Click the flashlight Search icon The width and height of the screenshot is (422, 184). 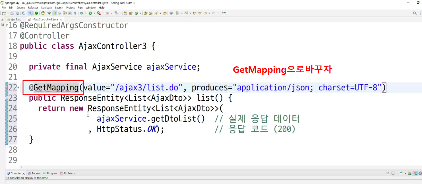coord(156,13)
